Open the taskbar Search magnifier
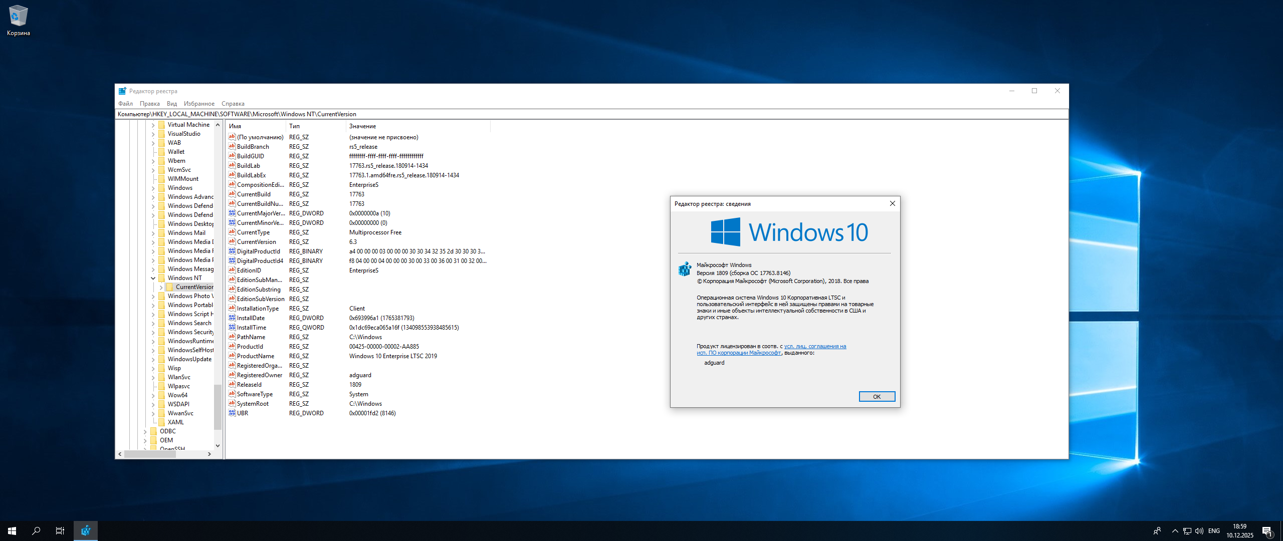Image resolution: width=1283 pixels, height=541 pixels. pyautogui.click(x=36, y=531)
